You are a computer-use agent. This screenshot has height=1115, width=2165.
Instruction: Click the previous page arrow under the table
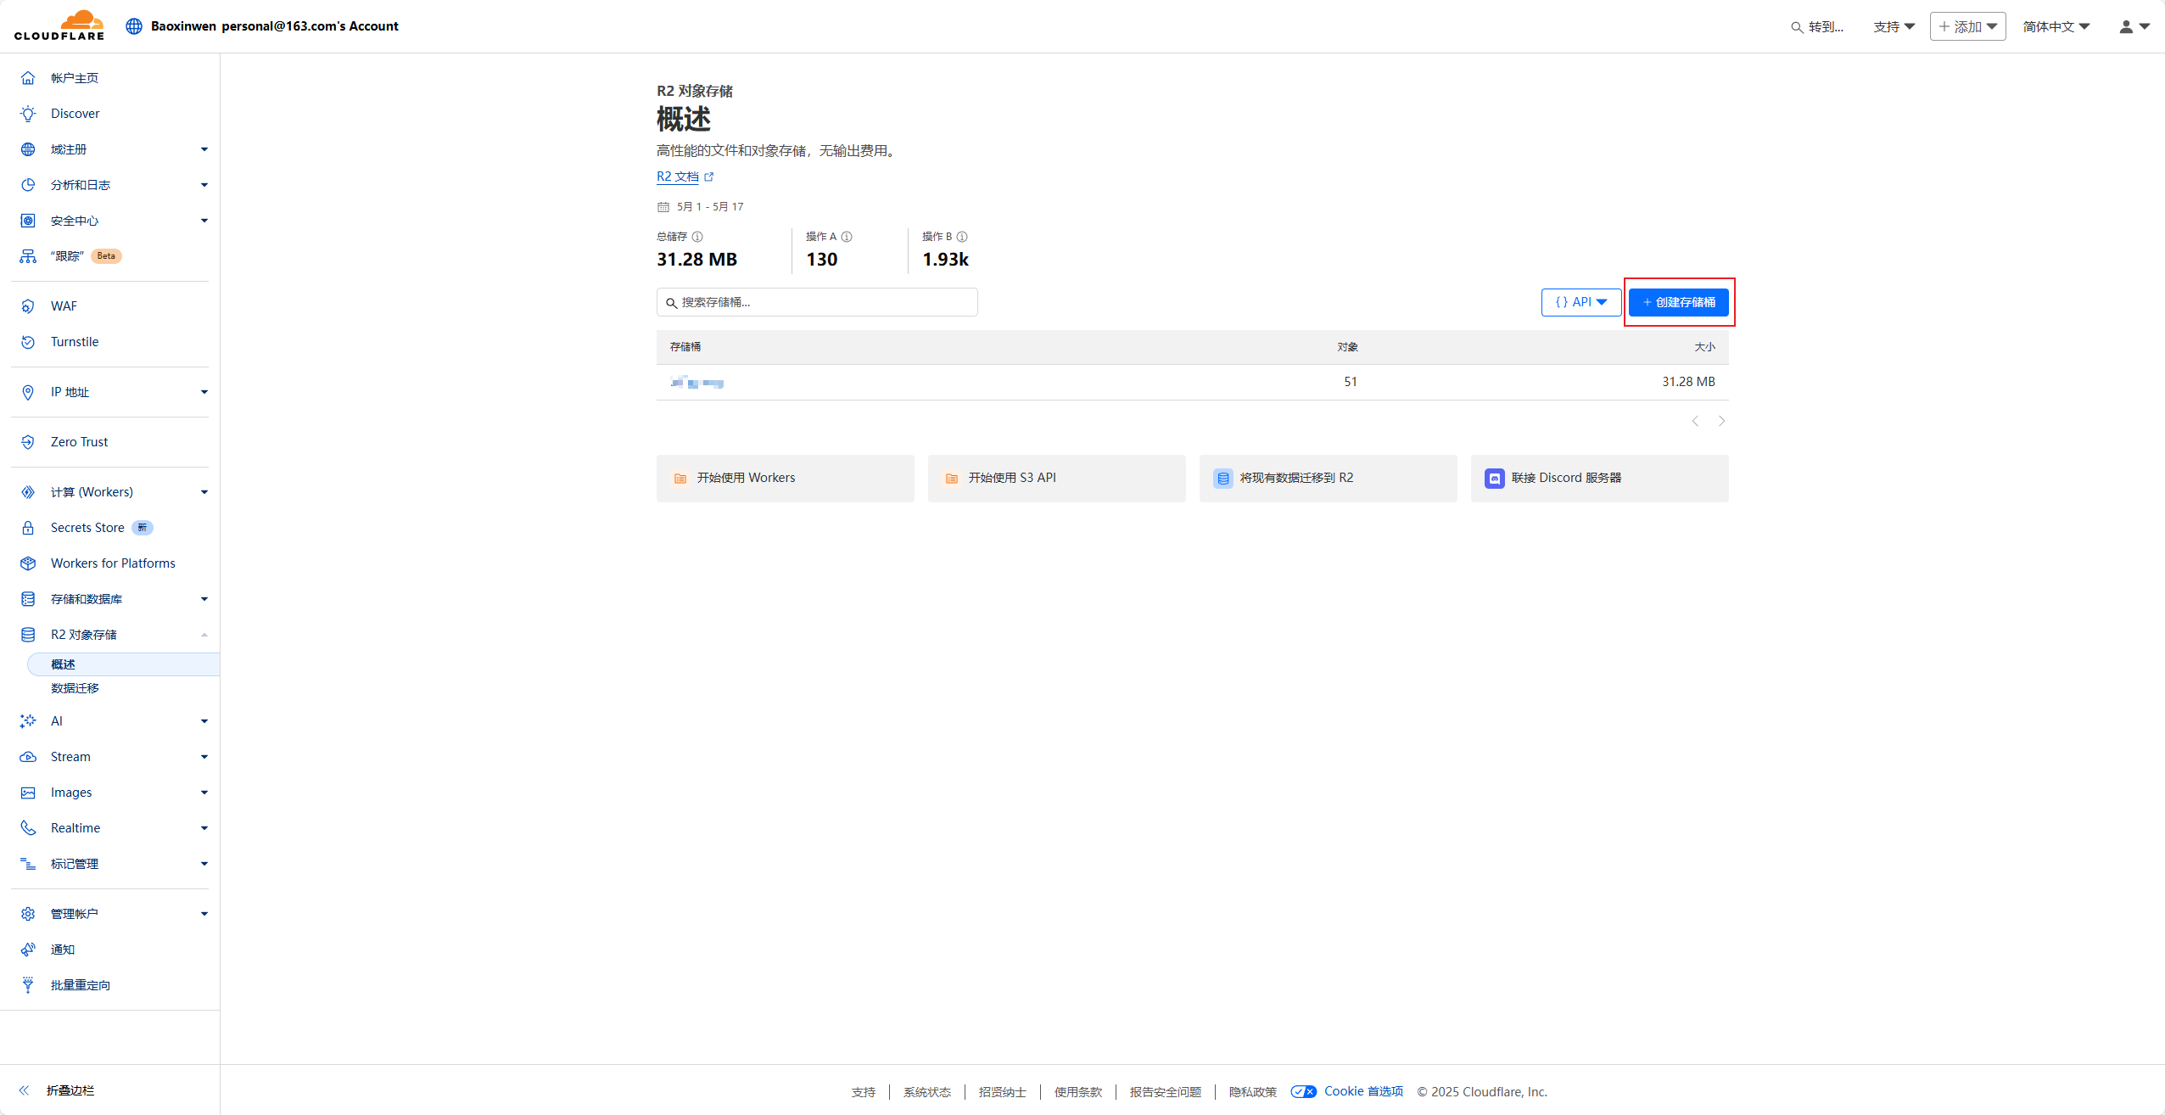1695,421
